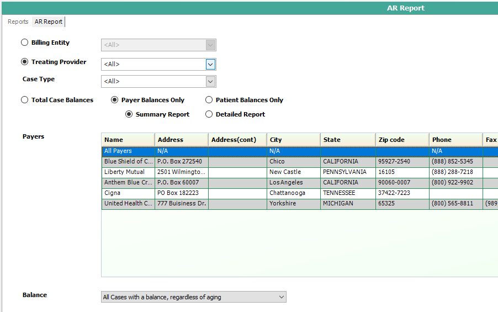Click the MICHIGAN state cell
498x312 pixels.
348,204
